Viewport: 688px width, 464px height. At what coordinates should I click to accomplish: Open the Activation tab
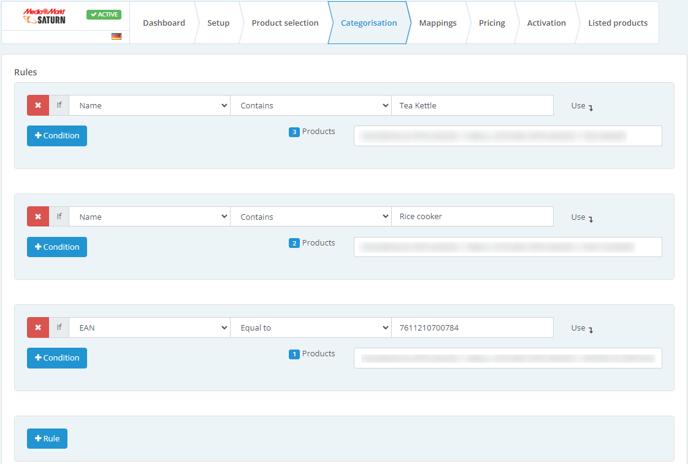point(546,23)
